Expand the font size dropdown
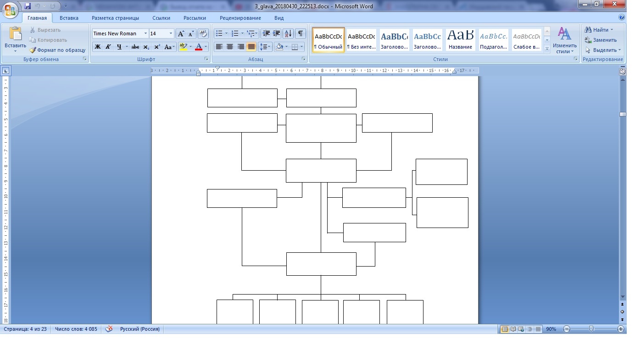The height and width of the screenshot is (345, 635). pyautogui.click(x=171, y=33)
